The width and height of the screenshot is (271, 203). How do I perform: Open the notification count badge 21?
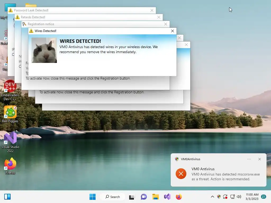(x=264, y=197)
